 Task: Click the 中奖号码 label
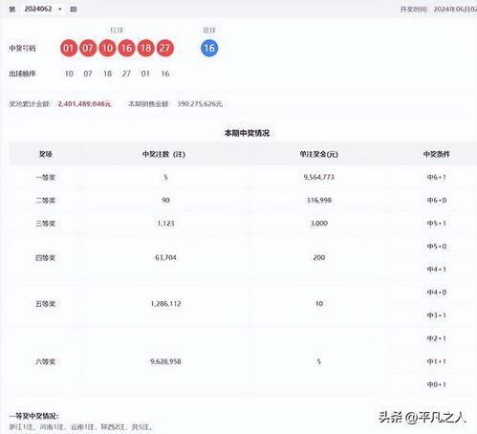click(22, 48)
